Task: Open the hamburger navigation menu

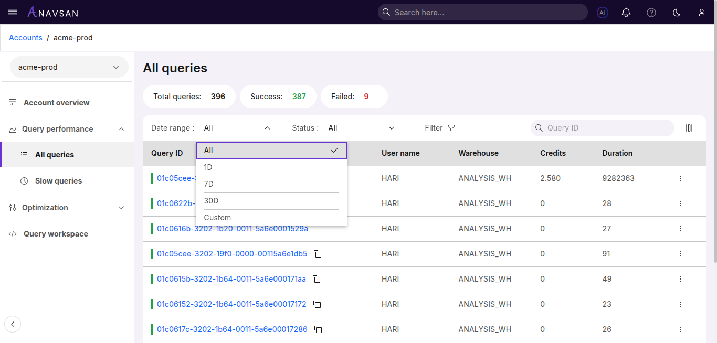Action: (x=13, y=12)
